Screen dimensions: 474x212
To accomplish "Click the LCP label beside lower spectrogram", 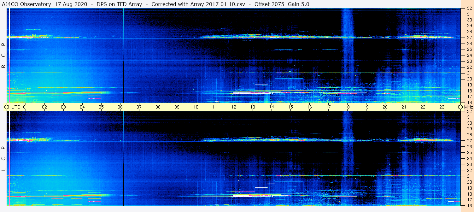I will point(3,159).
